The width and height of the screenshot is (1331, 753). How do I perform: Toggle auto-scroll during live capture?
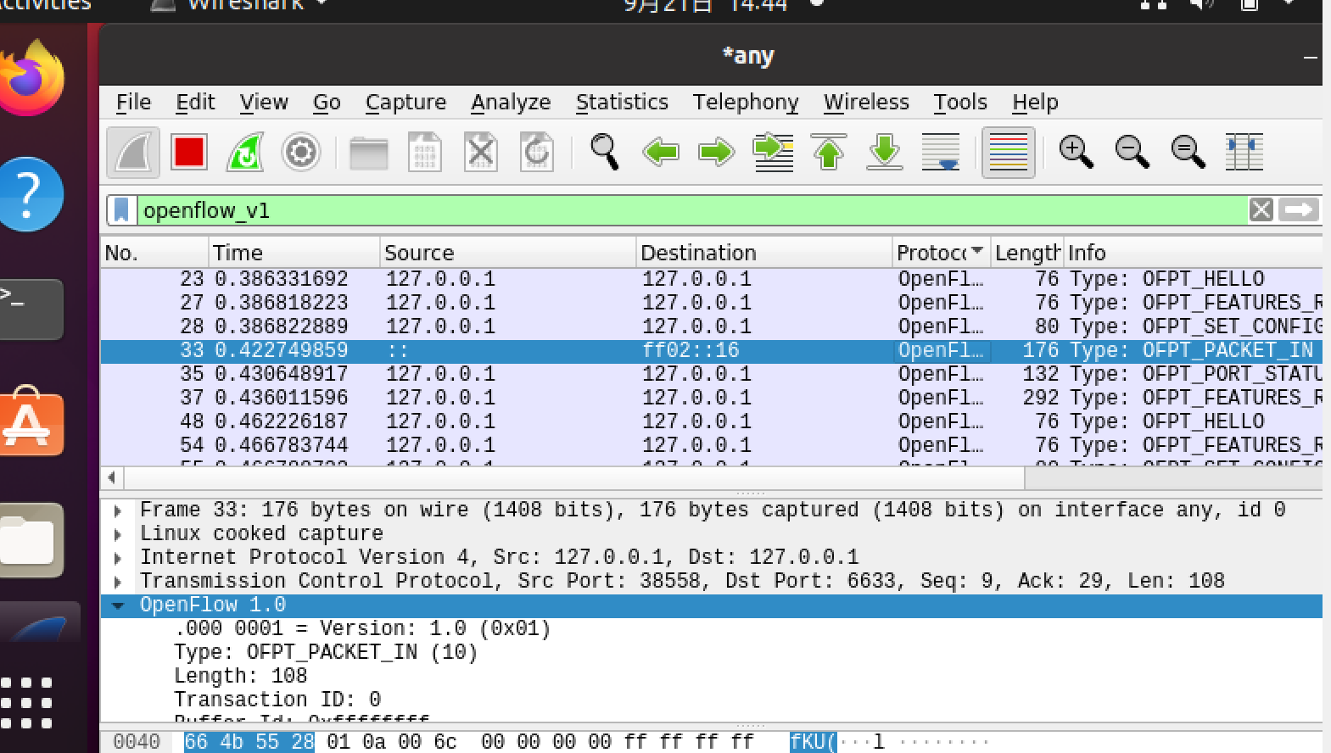941,153
